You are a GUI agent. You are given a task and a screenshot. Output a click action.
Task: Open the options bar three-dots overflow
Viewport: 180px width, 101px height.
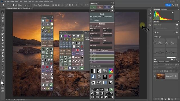(81, 5)
